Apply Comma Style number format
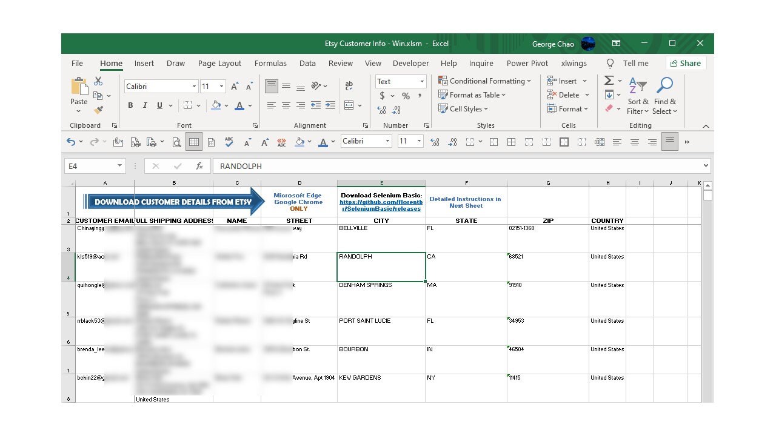The height and width of the screenshot is (436, 776). point(420,96)
